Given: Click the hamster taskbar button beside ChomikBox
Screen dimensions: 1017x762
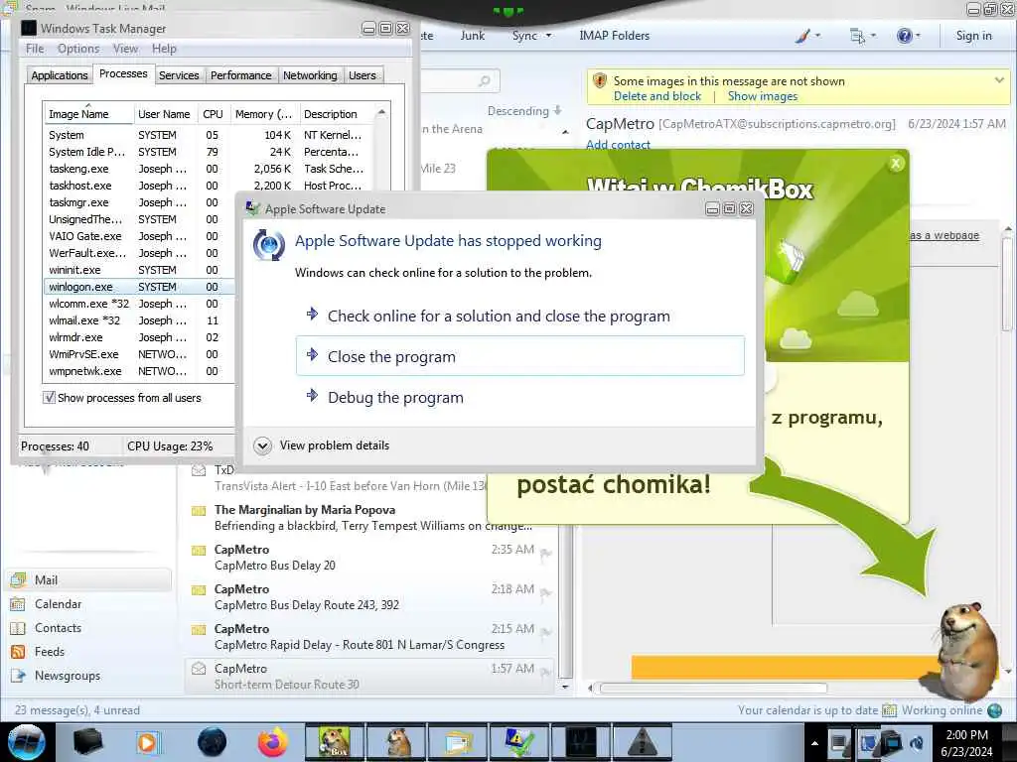Looking at the screenshot, I should tap(397, 742).
